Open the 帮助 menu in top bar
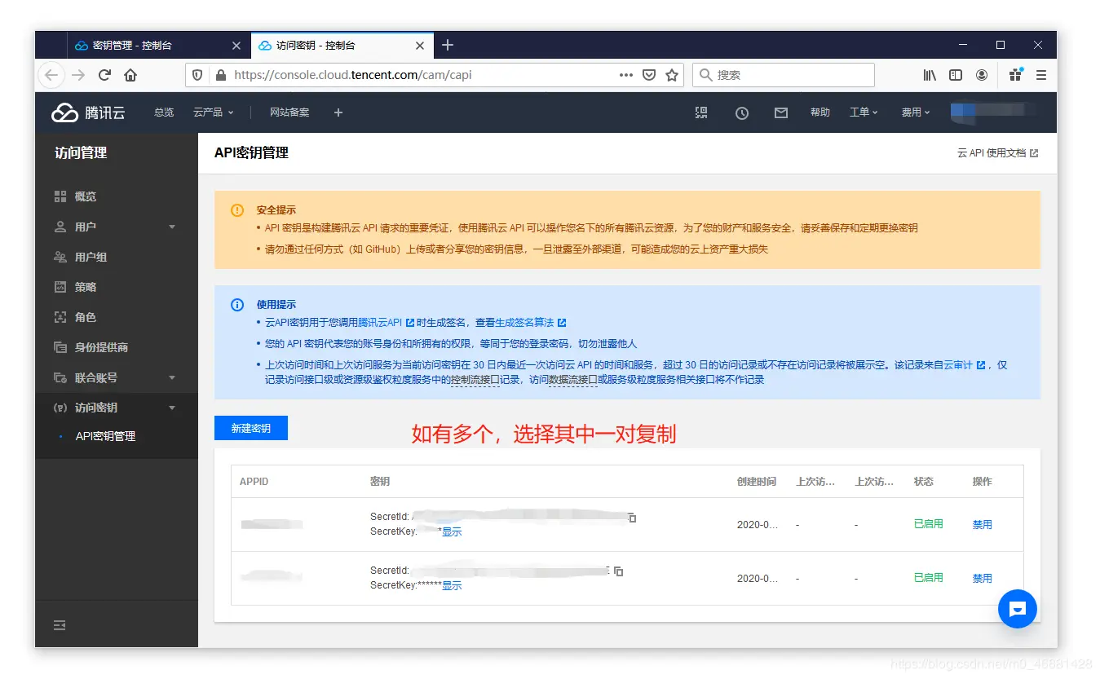1100x679 pixels. pos(820,112)
